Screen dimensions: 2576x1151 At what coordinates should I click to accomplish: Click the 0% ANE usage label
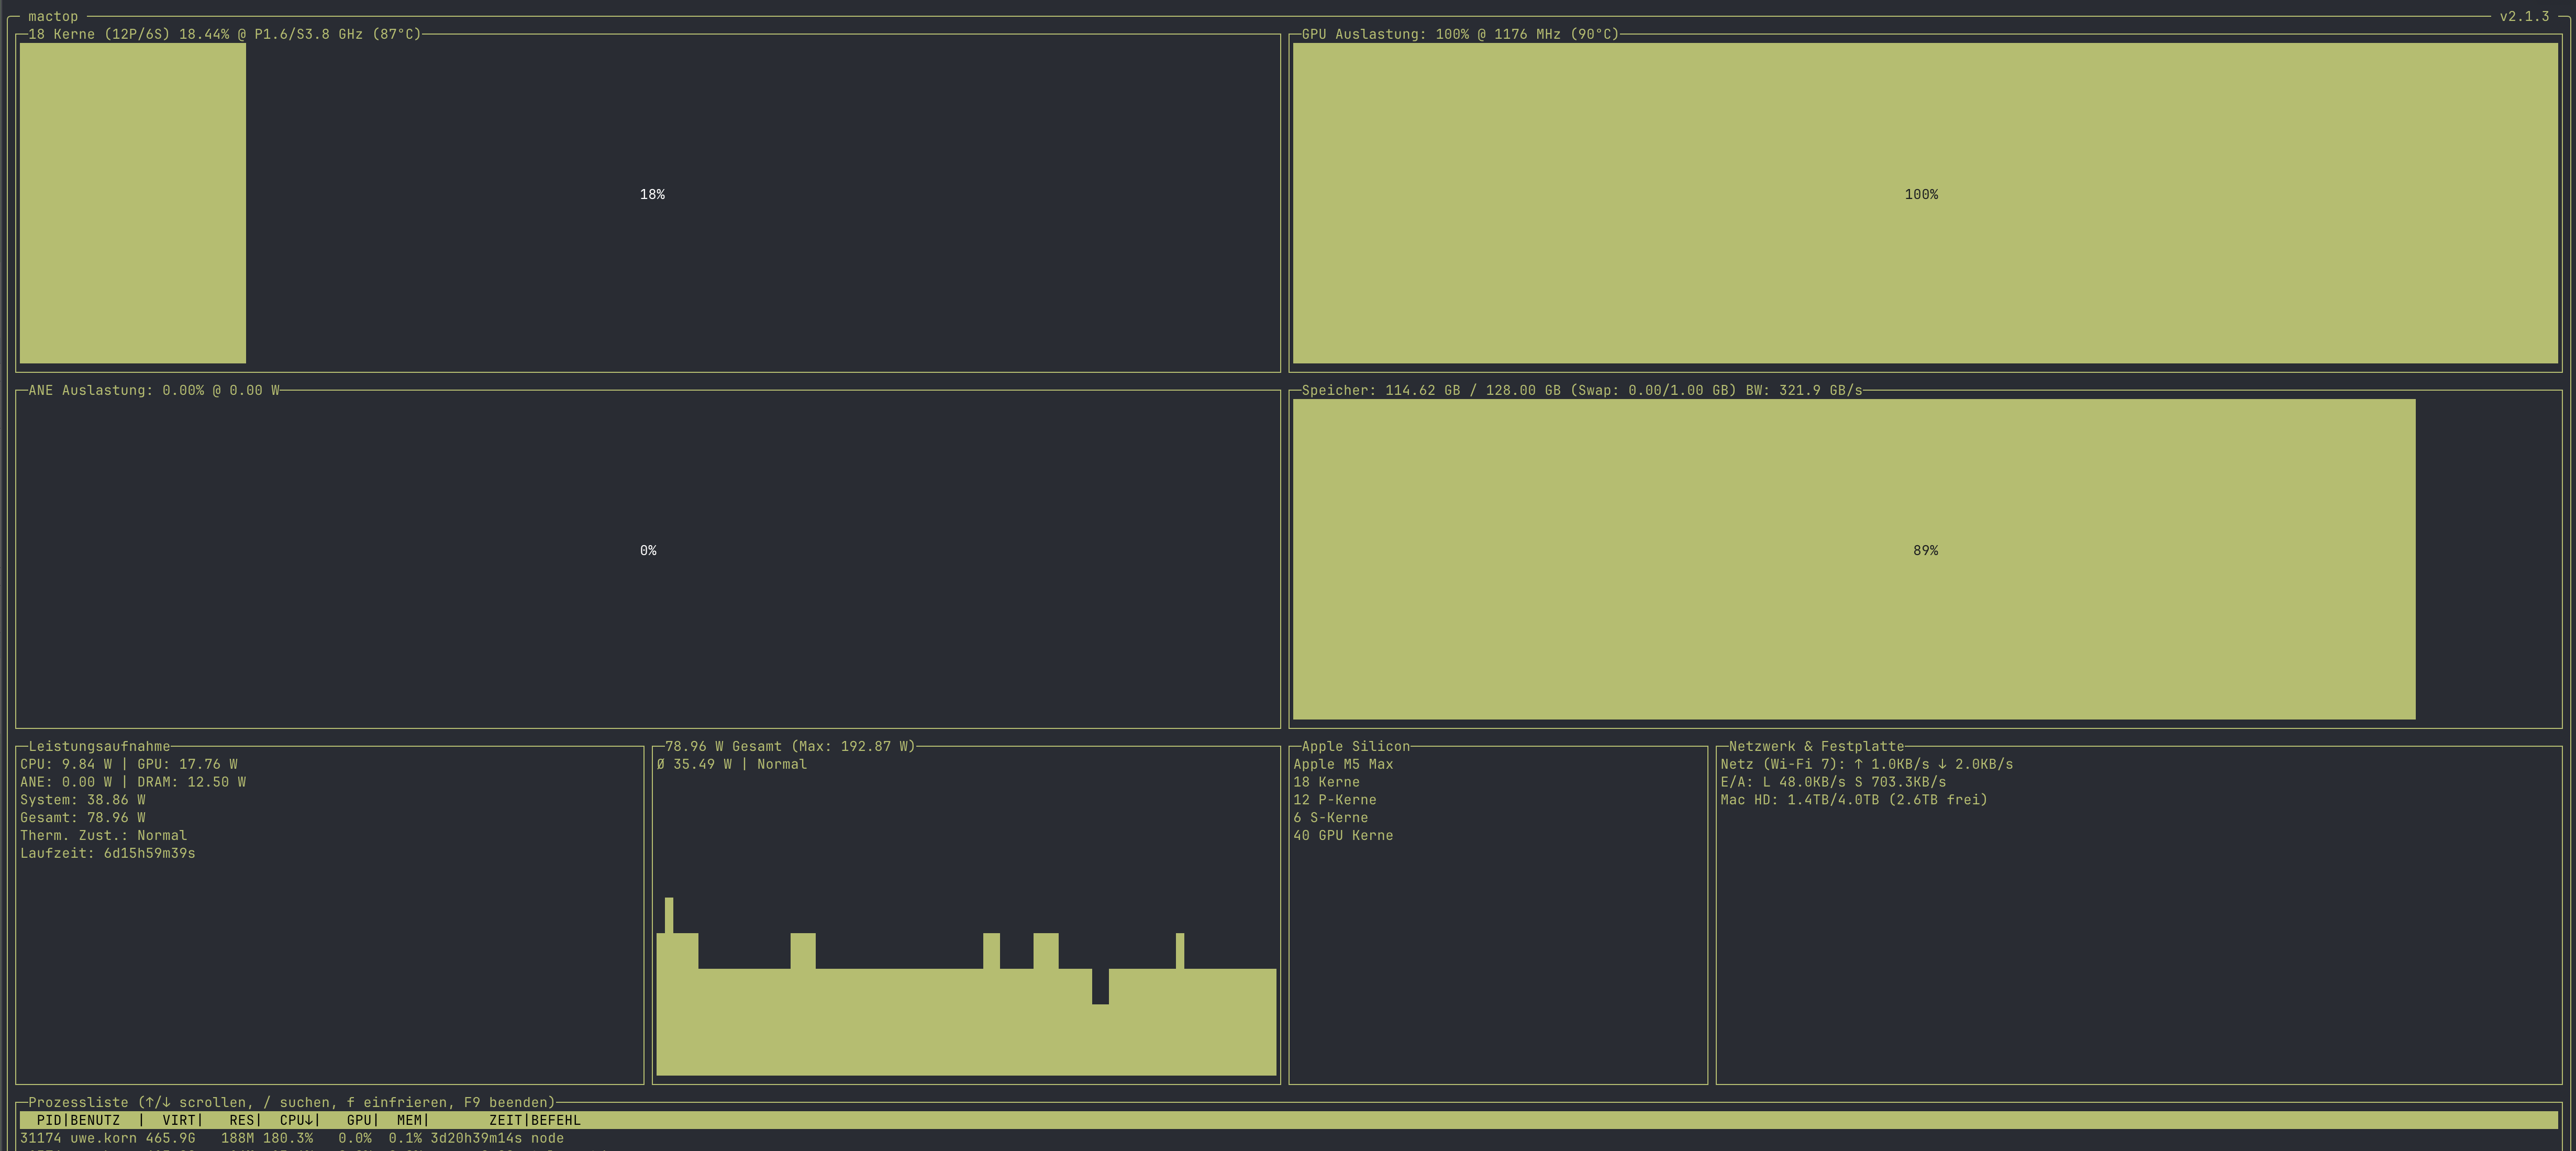pyautogui.click(x=648, y=551)
